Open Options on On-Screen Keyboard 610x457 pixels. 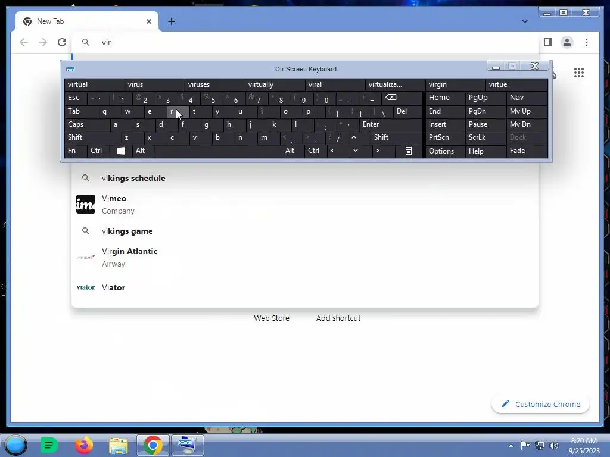point(445,151)
